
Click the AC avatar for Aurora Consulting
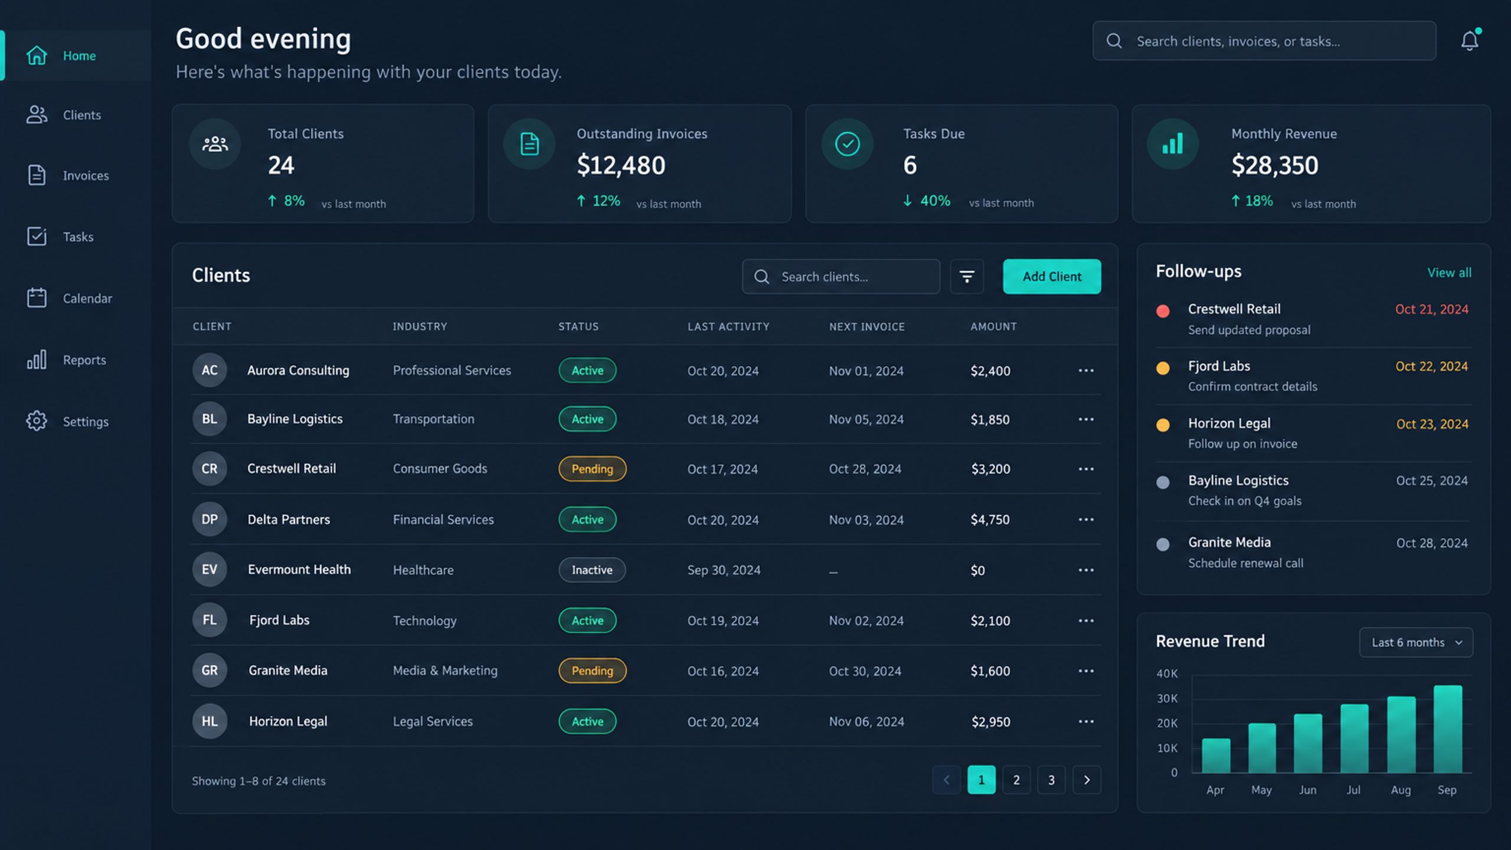click(210, 370)
